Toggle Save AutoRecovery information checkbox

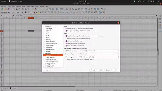click(x=66, y=36)
